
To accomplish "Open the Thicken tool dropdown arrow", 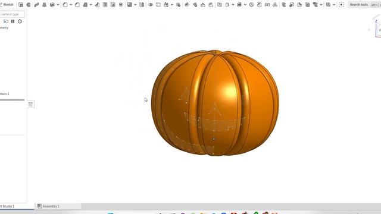I will tap(58, 5).
